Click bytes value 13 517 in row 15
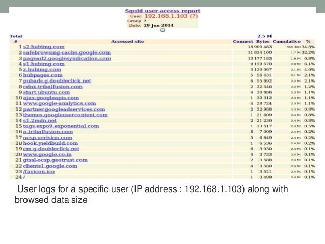Viewport: 325px width, 244px height. click(x=265, y=126)
